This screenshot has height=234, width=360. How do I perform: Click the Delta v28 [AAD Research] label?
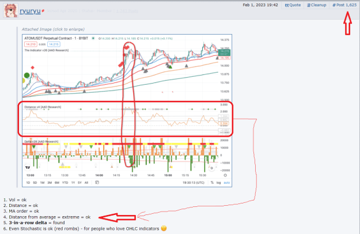coord(41,141)
